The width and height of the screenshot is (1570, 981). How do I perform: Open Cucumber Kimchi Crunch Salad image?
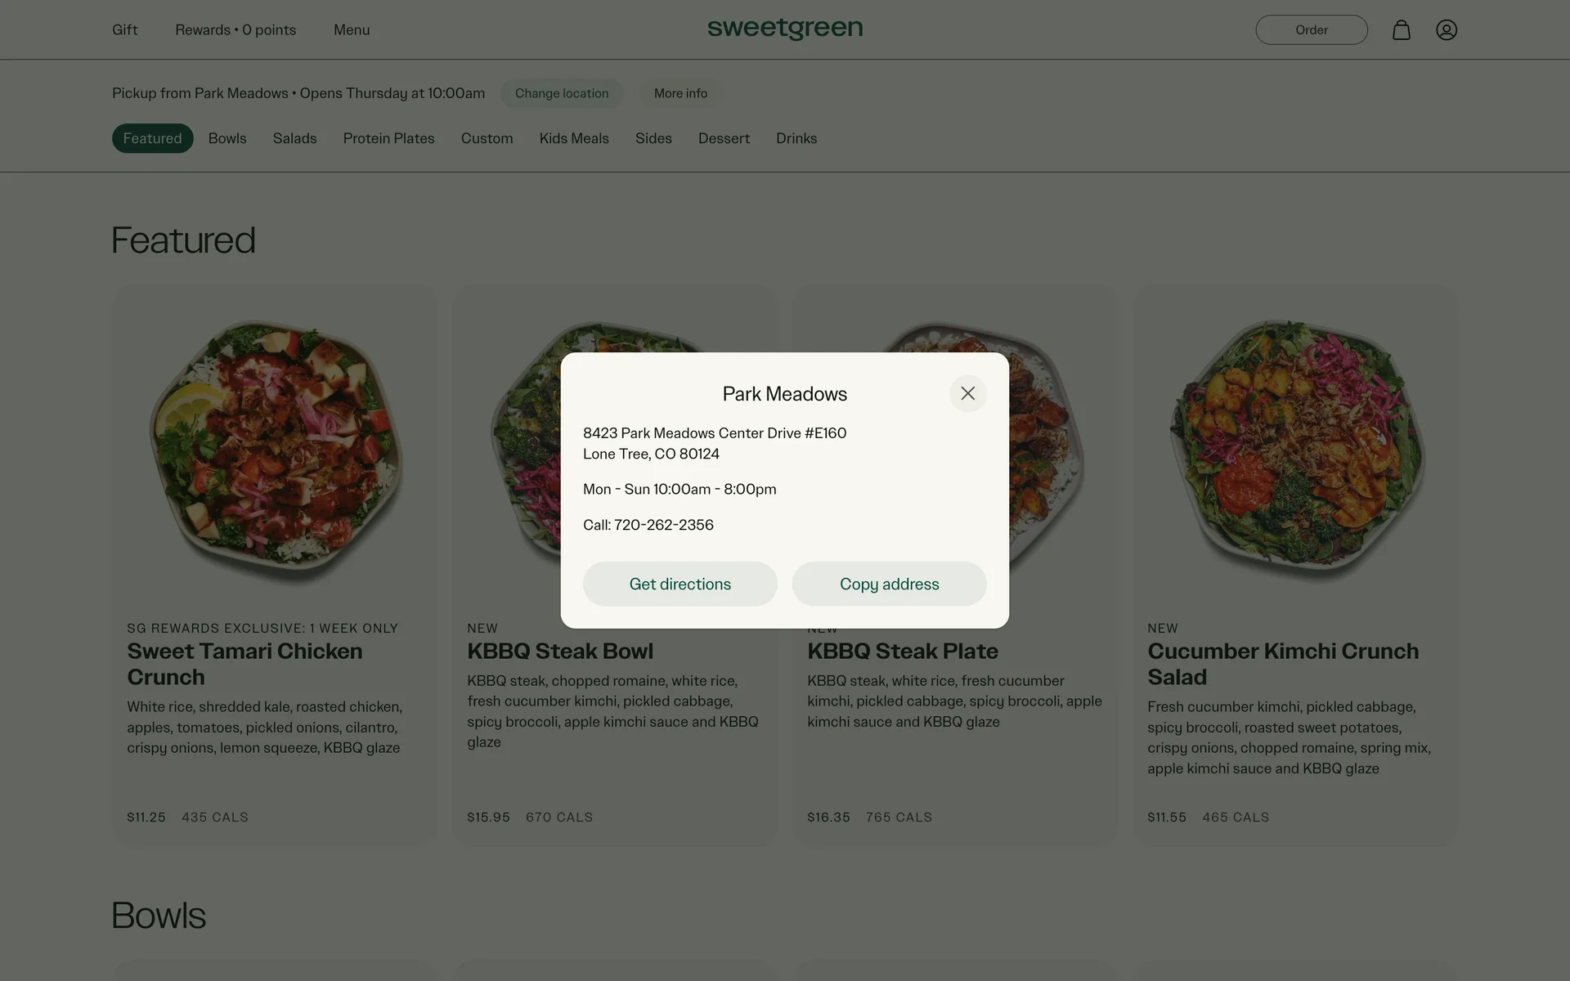(1295, 450)
